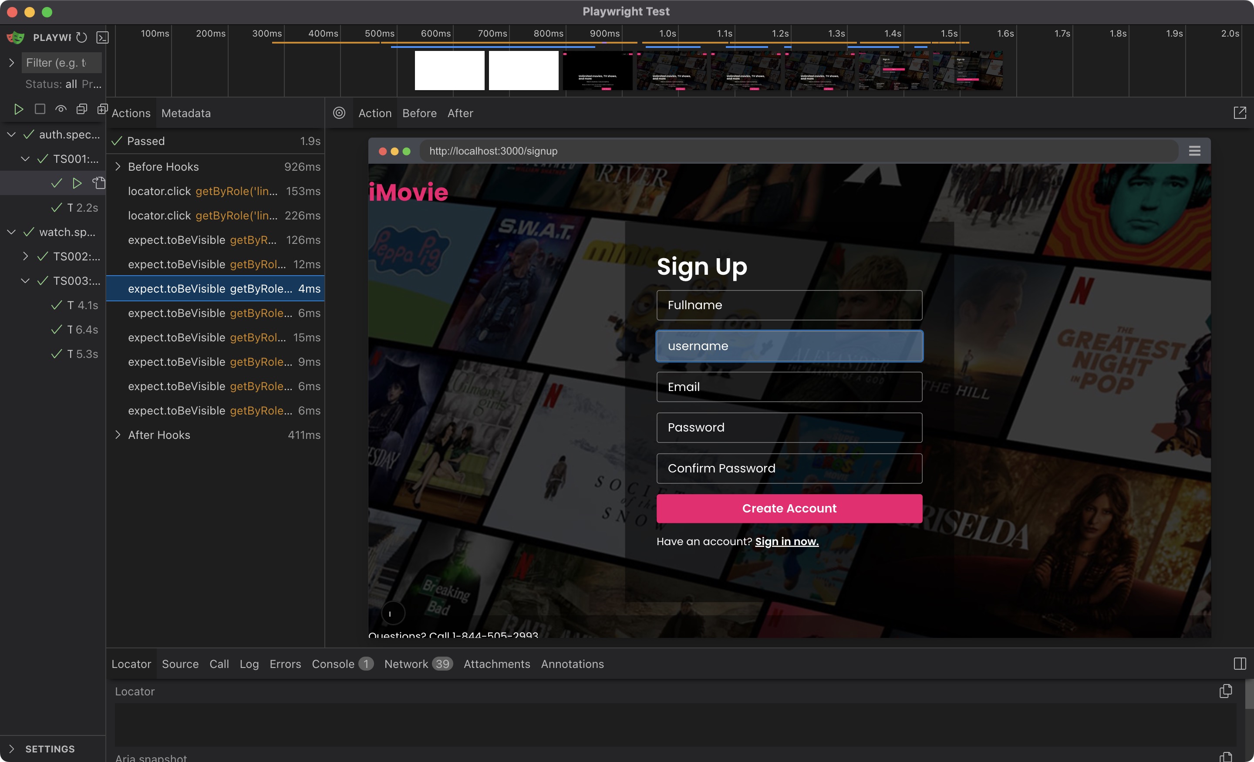
Task: Select the expect.toBeVisible 126ms action
Action: [x=215, y=240]
